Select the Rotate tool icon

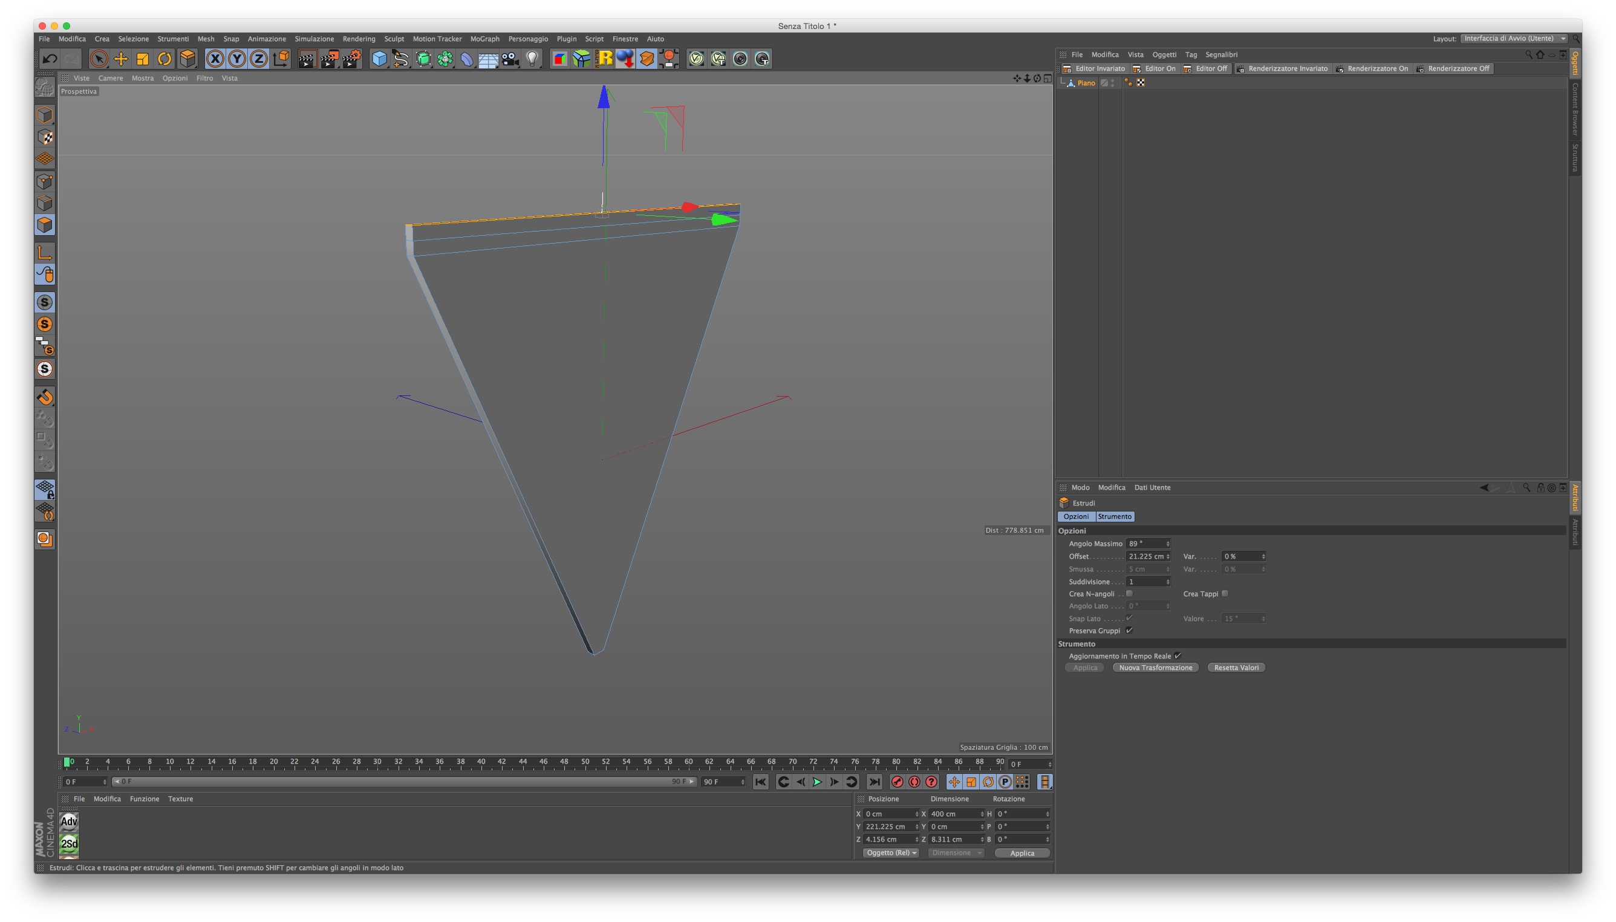164,59
